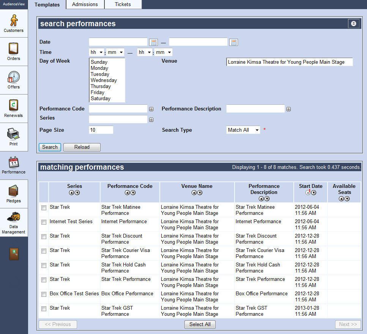Add another Performance Code field
367x334 pixels.
coord(151,109)
